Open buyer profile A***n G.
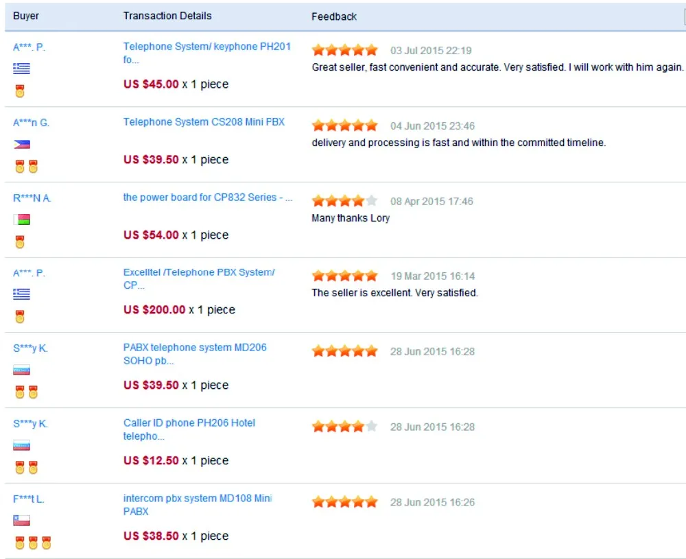 pos(31,123)
